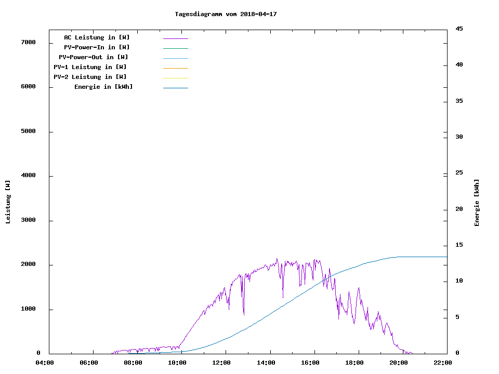Click the 12:00 tick label on time axis
This screenshot has height=374, width=499.
point(221,363)
